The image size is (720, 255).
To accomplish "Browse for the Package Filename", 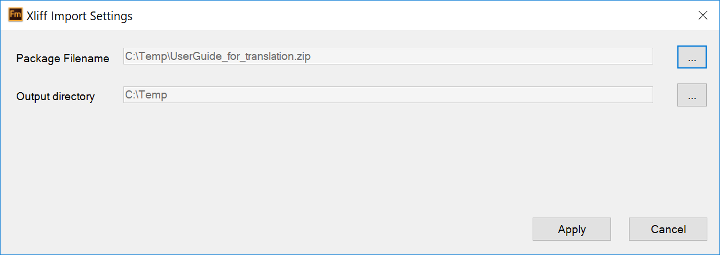I will pyautogui.click(x=692, y=58).
